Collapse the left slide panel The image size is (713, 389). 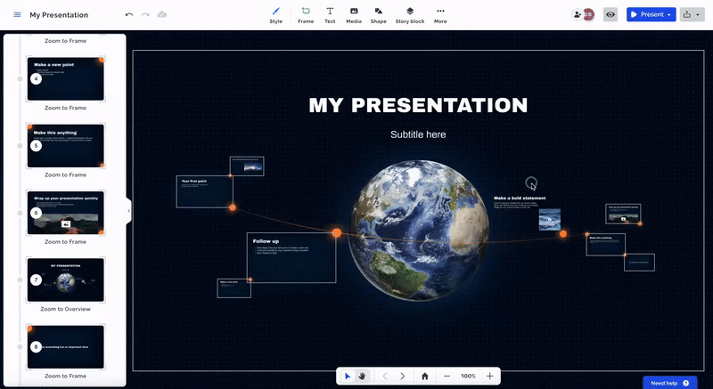click(128, 211)
